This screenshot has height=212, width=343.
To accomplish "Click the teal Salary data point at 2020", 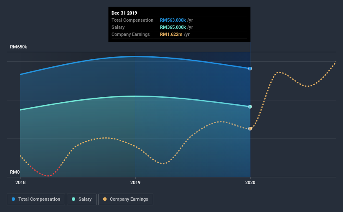I will click(250, 107).
